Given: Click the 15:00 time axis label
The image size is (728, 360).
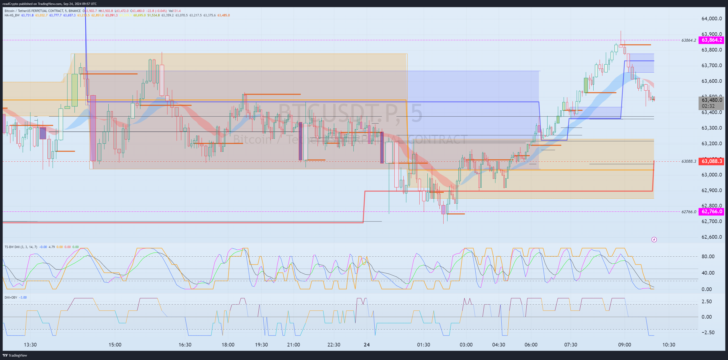Looking at the screenshot, I should coord(115,345).
